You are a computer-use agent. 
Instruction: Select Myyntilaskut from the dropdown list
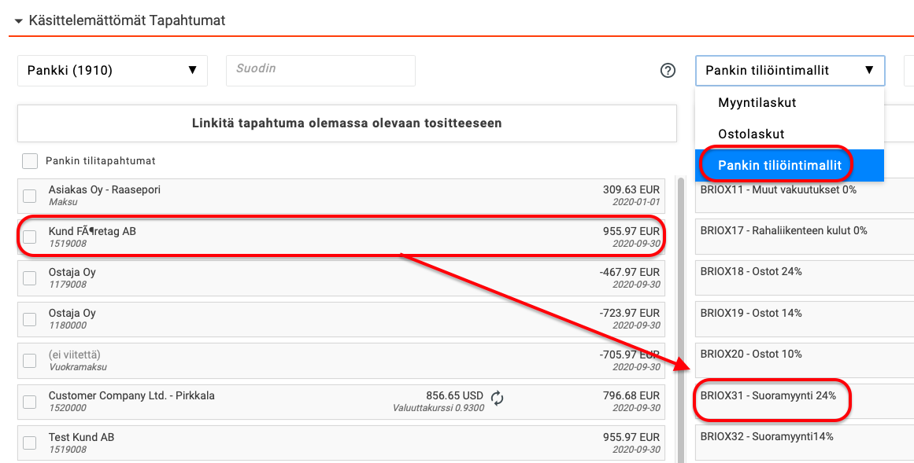pos(757,103)
